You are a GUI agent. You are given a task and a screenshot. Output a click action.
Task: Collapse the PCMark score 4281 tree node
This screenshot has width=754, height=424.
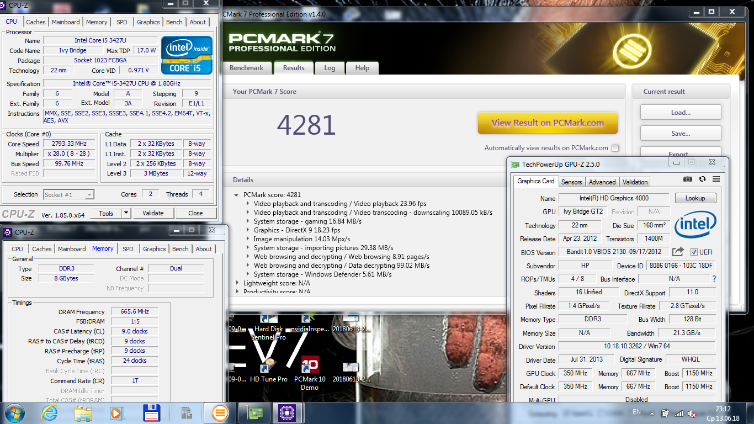pos(237,195)
